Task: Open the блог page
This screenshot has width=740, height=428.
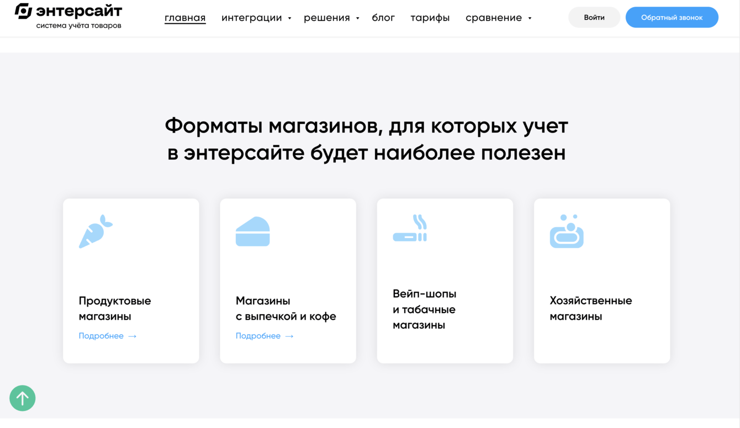Action: point(383,18)
